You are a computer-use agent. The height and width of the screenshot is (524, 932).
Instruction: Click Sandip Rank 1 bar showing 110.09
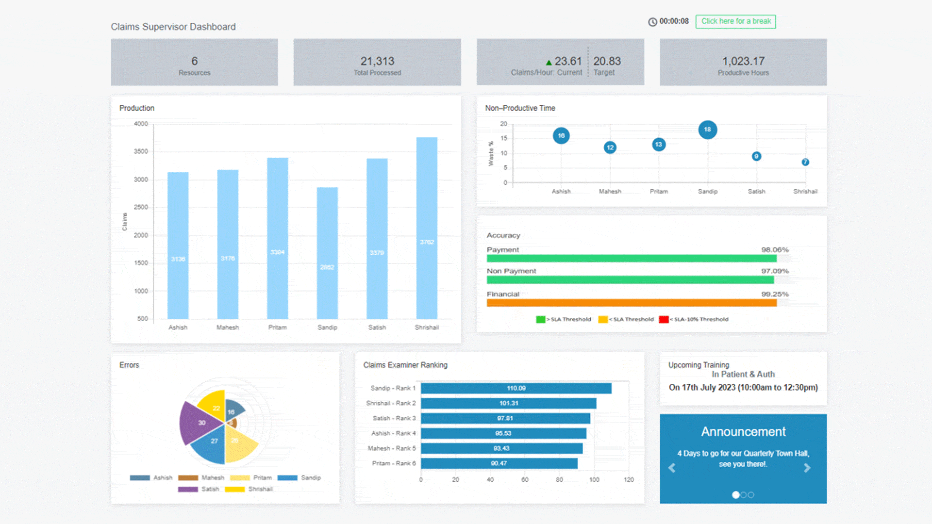516,388
